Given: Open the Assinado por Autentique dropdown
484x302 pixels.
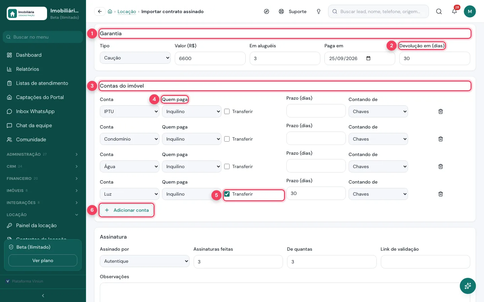Looking at the screenshot, I should [x=145, y=261].
